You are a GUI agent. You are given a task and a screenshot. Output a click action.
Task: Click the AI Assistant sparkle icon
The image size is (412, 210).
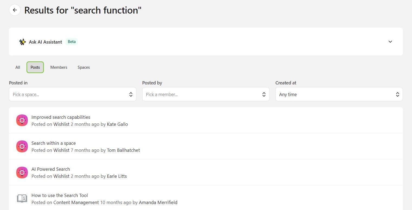click(x=22, y=42)
